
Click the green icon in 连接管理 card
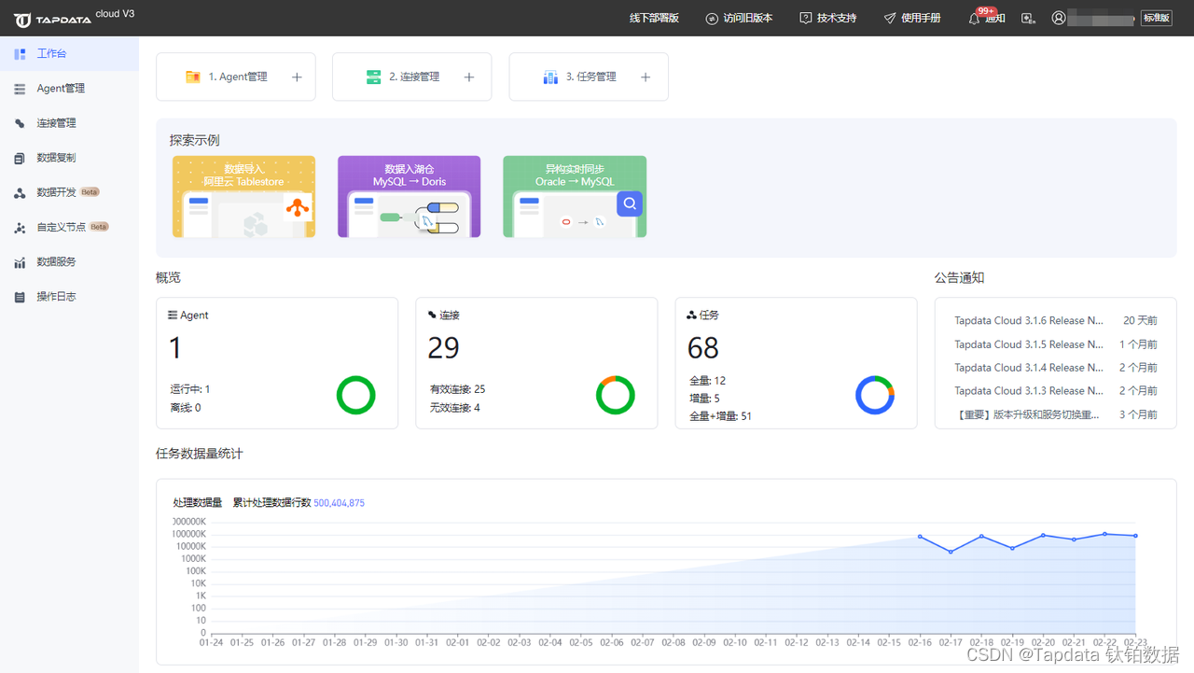(373, 77)
